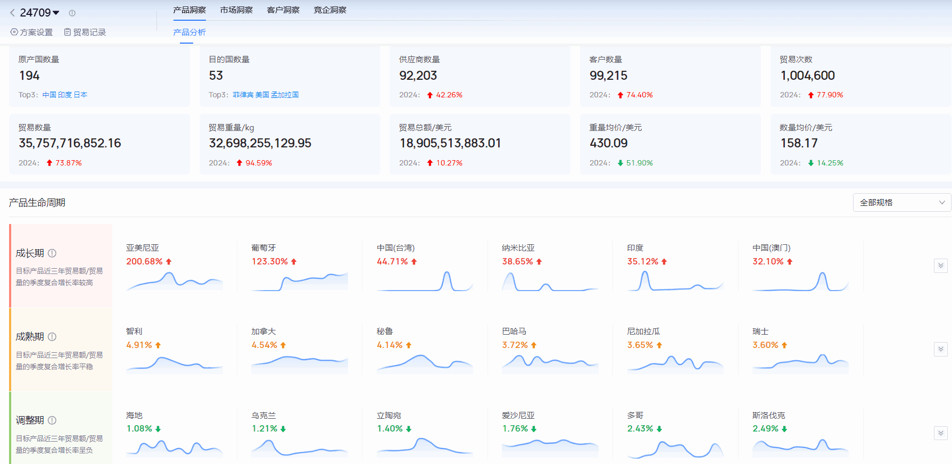952x464 pixels.
Task: Click the info icon next to 24709
Action: [72, 13]
